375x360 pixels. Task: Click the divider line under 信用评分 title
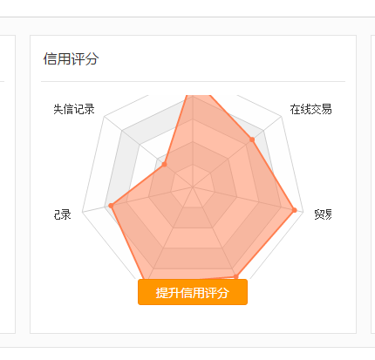(x=193, y=82)
